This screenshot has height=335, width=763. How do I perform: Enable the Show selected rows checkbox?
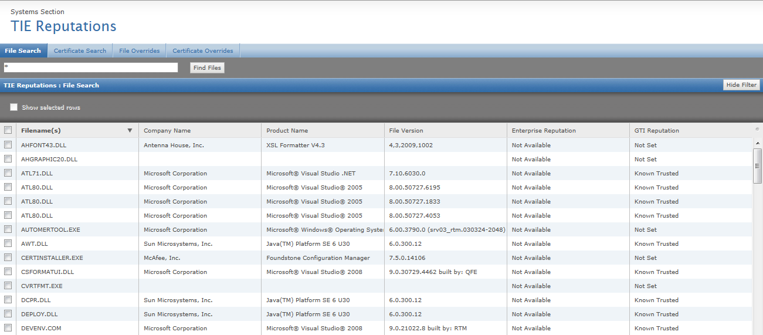[13, 107]
